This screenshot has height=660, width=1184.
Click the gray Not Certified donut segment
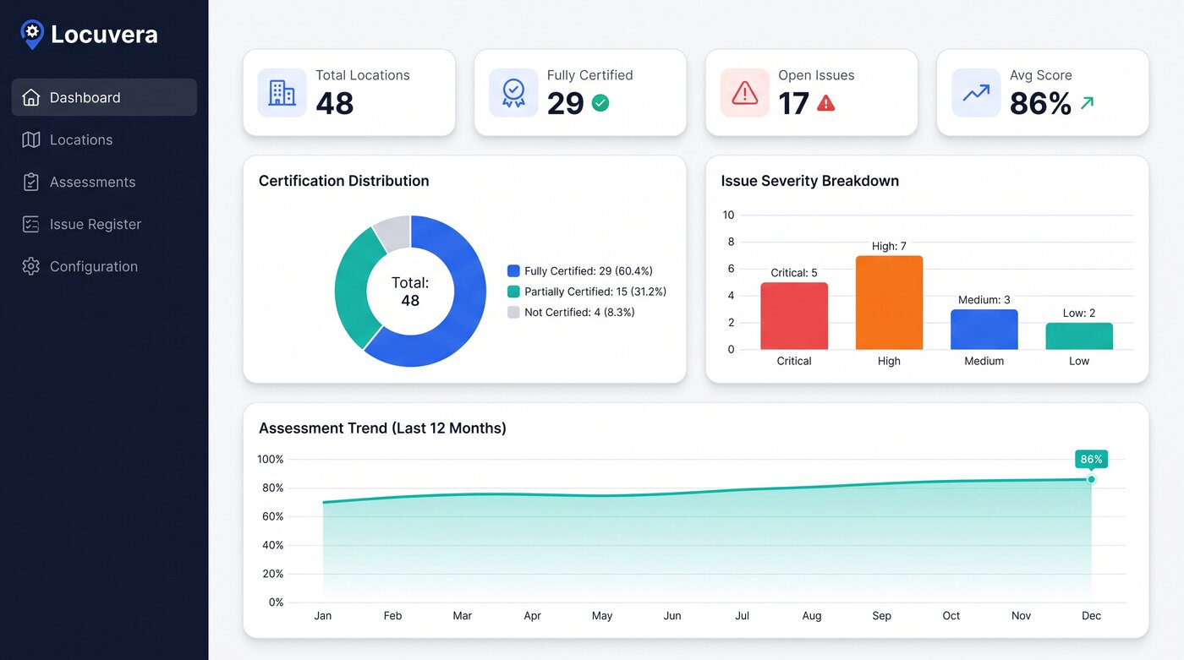[394, 232]
